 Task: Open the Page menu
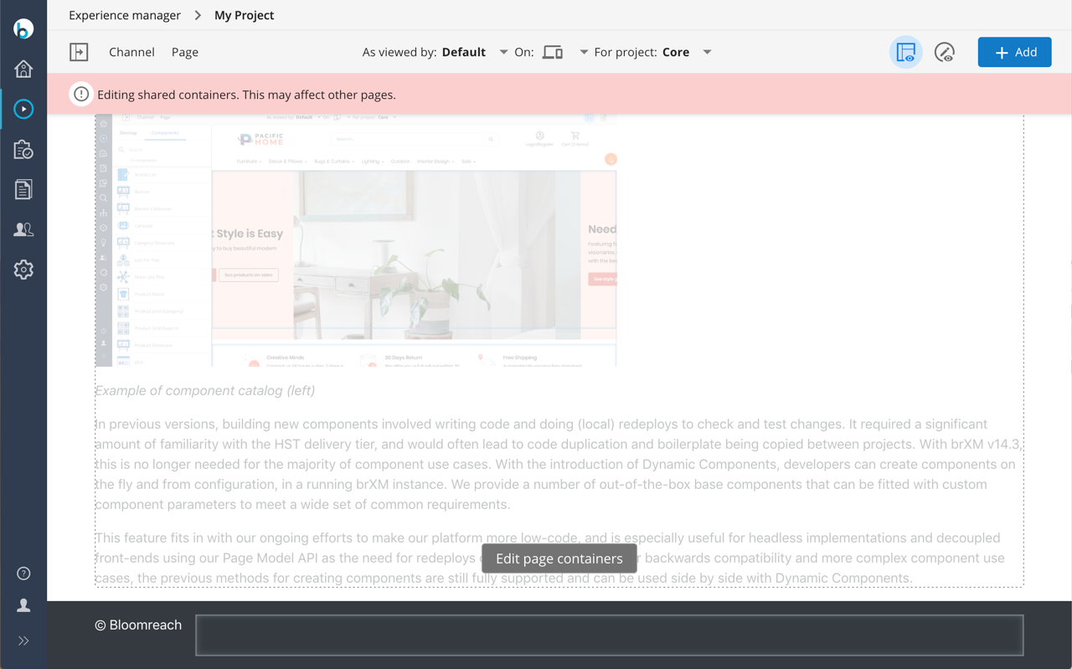pyautogui.click(x=185, y=52)
